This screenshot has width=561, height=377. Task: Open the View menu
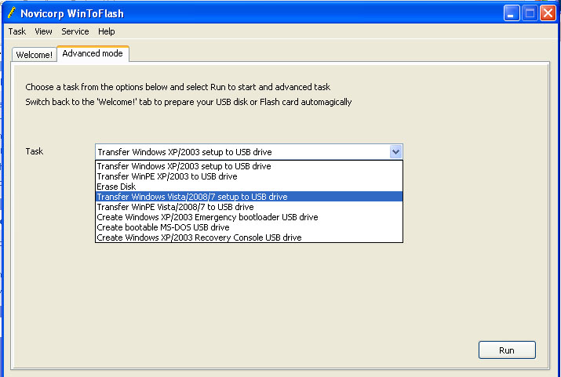(43, 31)
